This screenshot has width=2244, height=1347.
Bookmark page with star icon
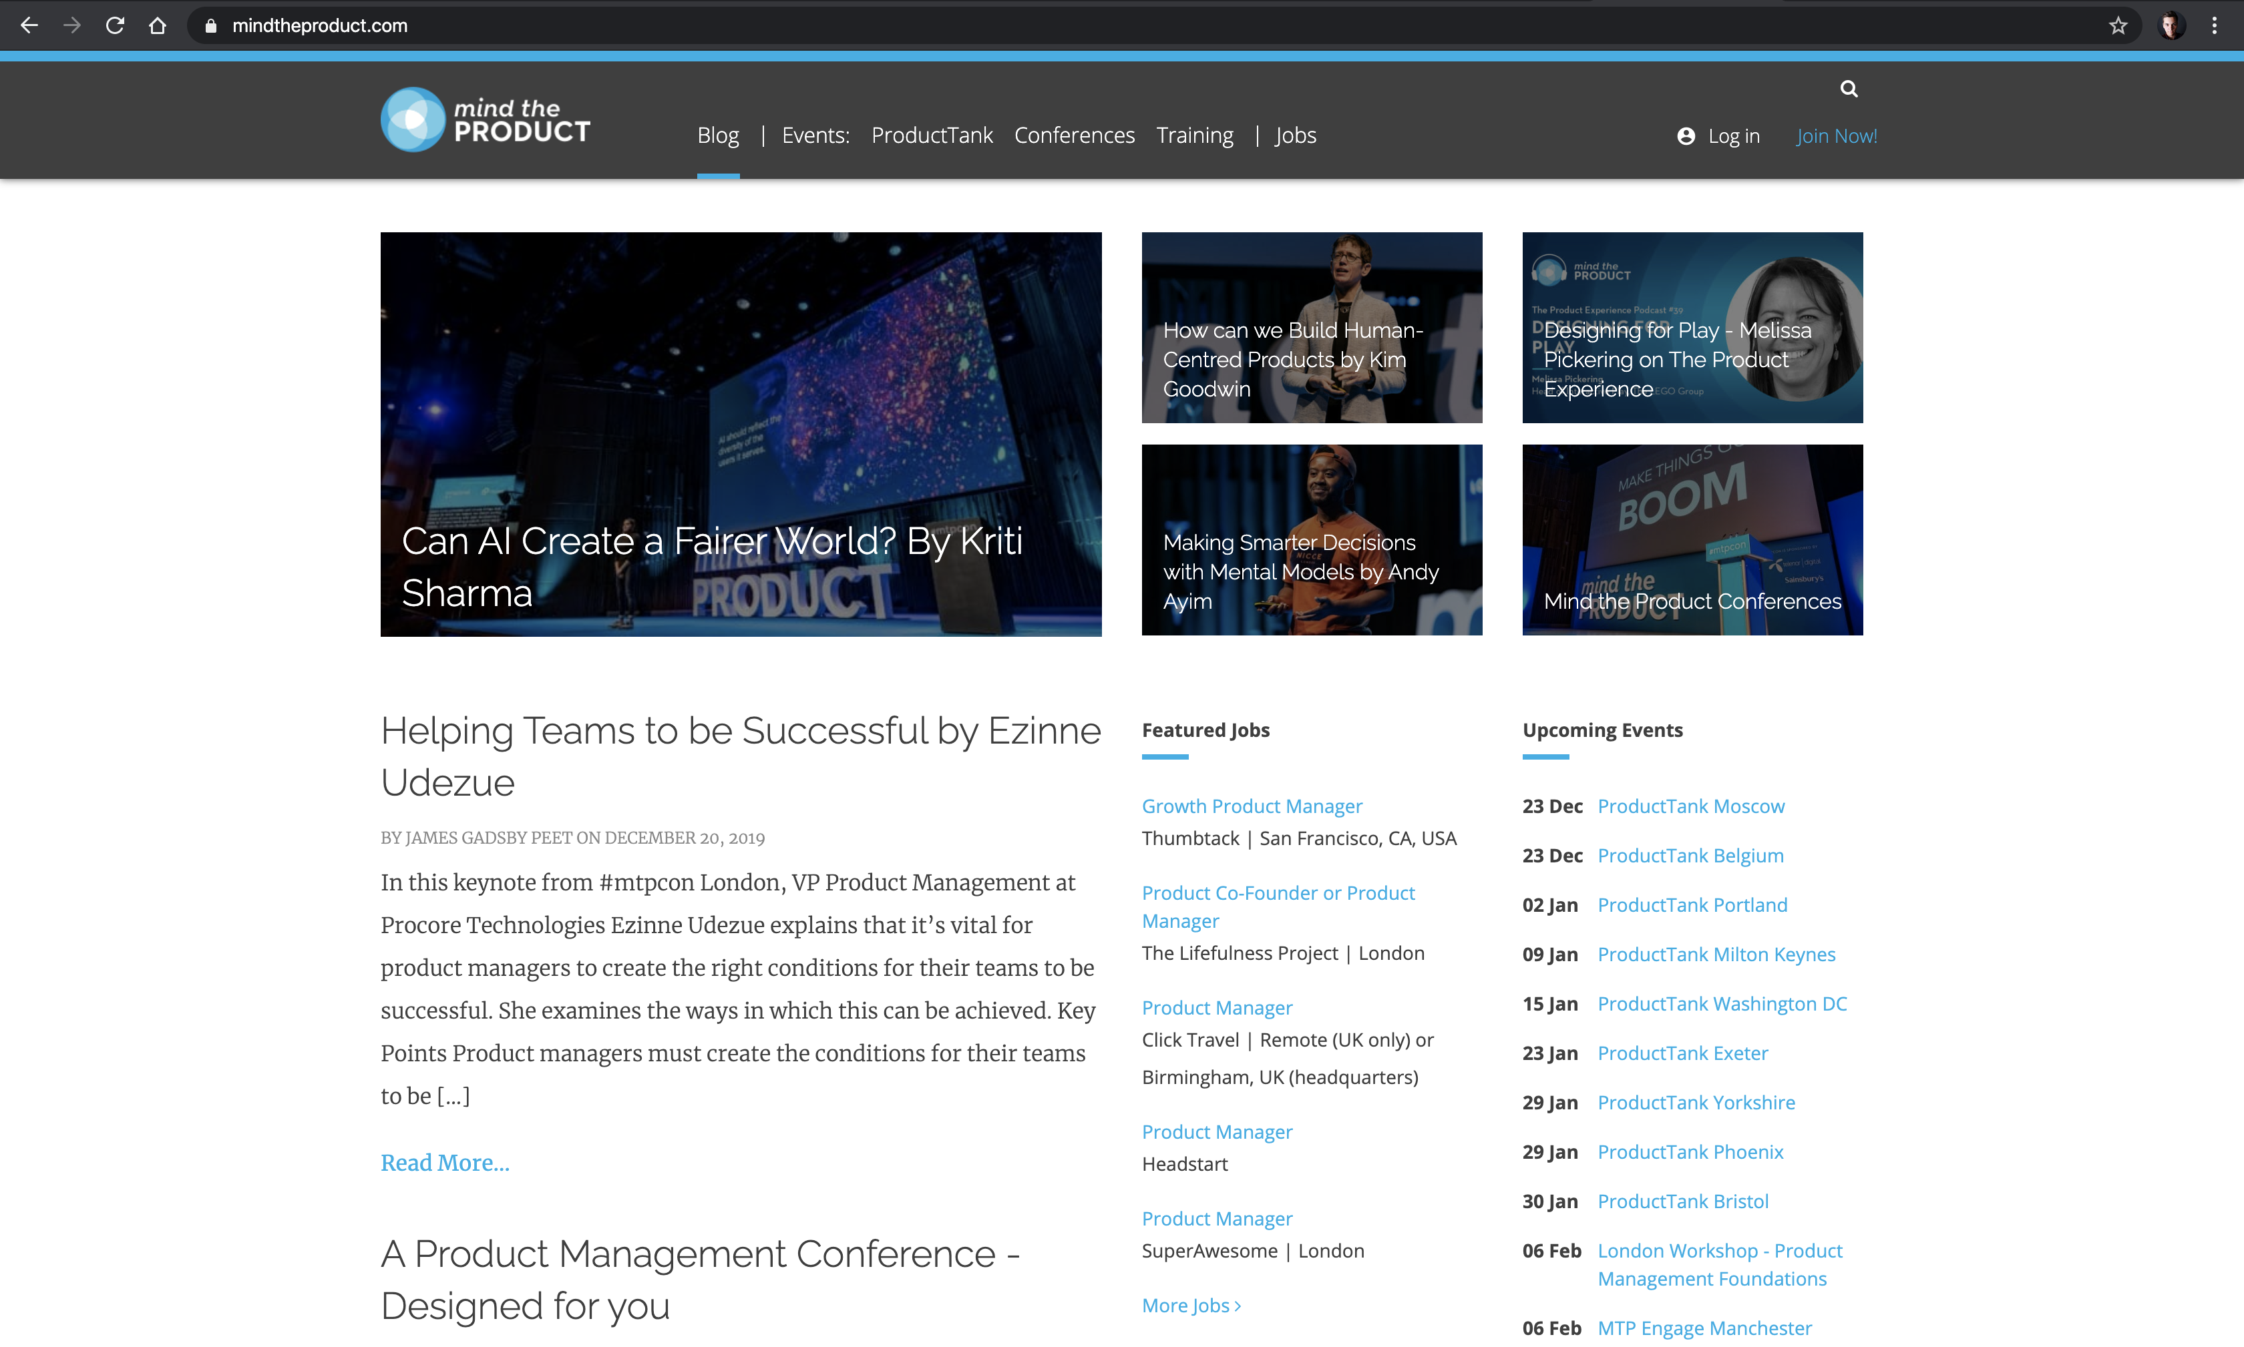coord(2118,25)
